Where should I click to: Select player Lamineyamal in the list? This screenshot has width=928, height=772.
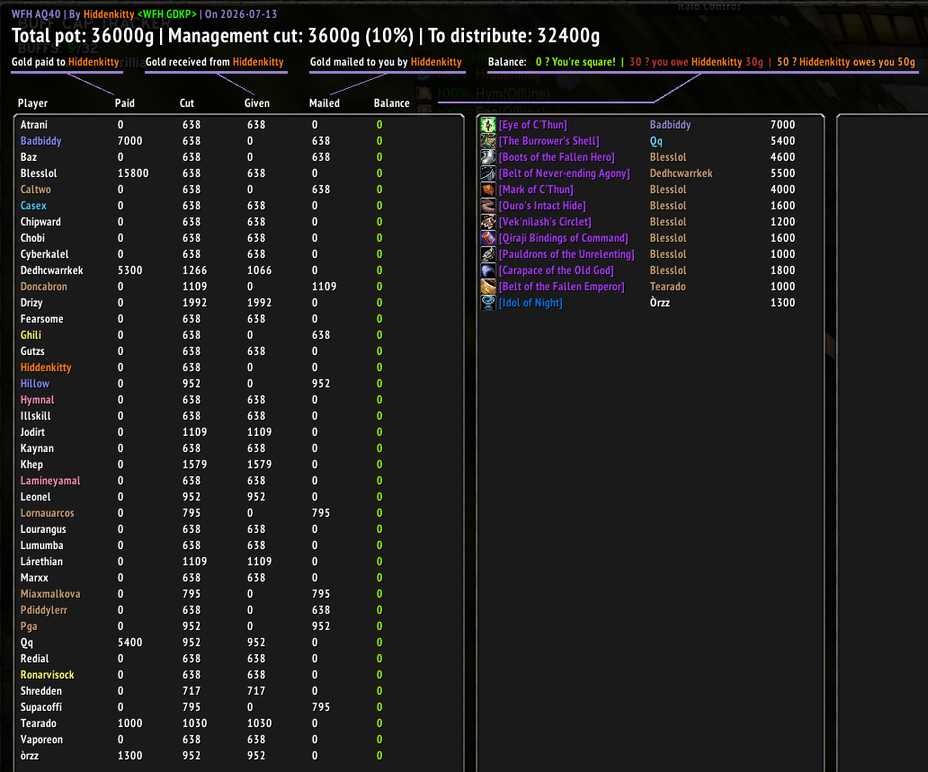pyautogui.click(x=50, y=480)
